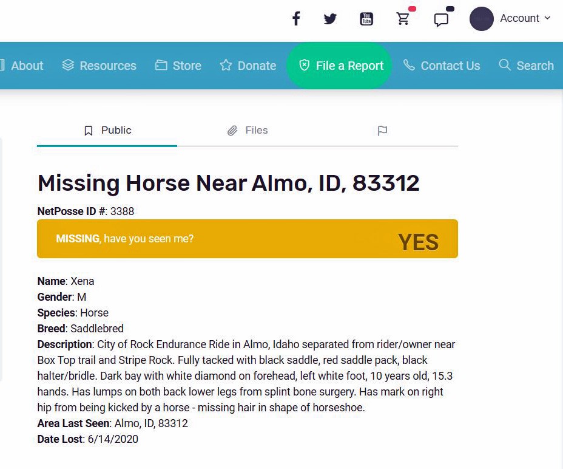Click the user avatar circle
The image size is (563, 469).
[x=482, y=19]
